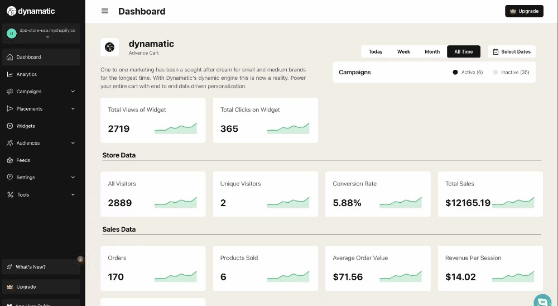Select the Today time range
Screen dimensions: 558x306
coord(376,51)
